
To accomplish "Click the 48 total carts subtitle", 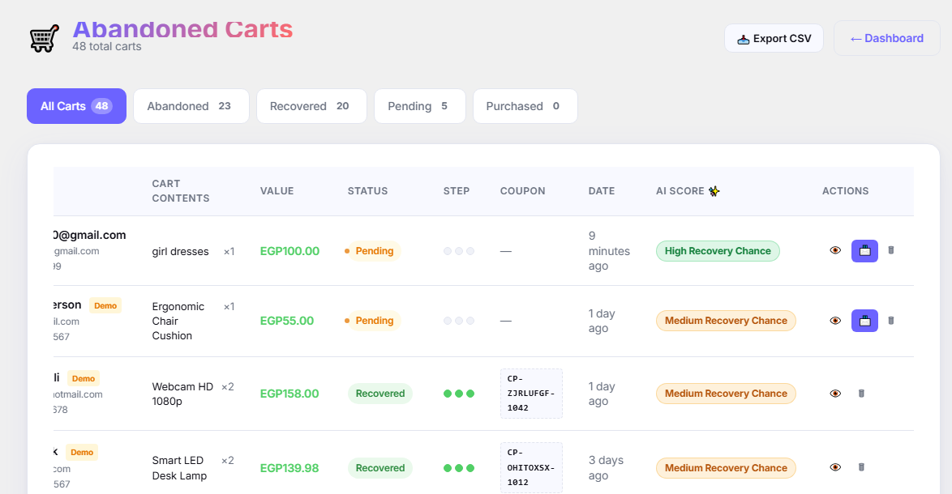I will tap(107, 47).
